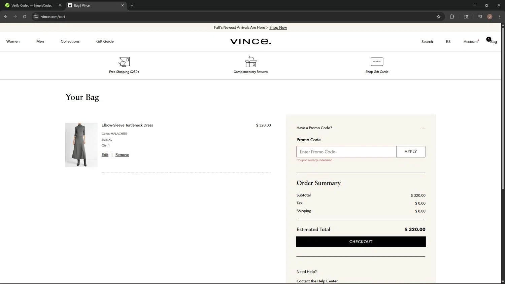Open the Collections menu
Image resolution: width=505 pixels, height=284 pixels.
pyautogui.click(x=70, y=41)
